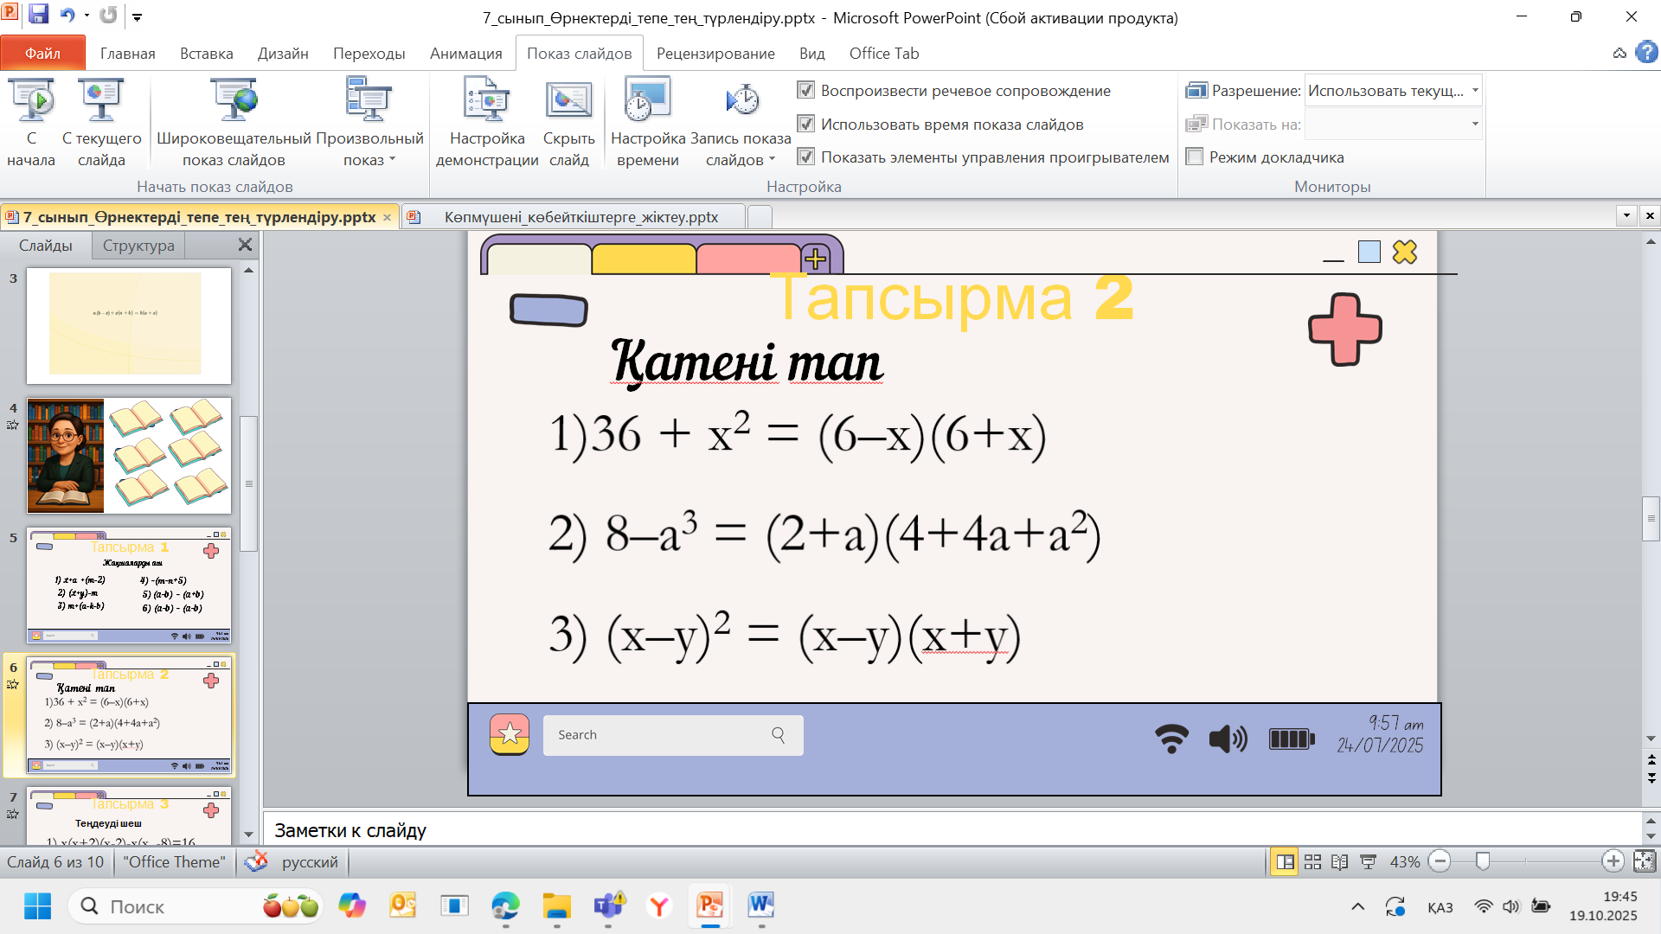Screen dimensions: 1661x934
Task: Expand the resolution dropdown
Action: pos(1475,91)
